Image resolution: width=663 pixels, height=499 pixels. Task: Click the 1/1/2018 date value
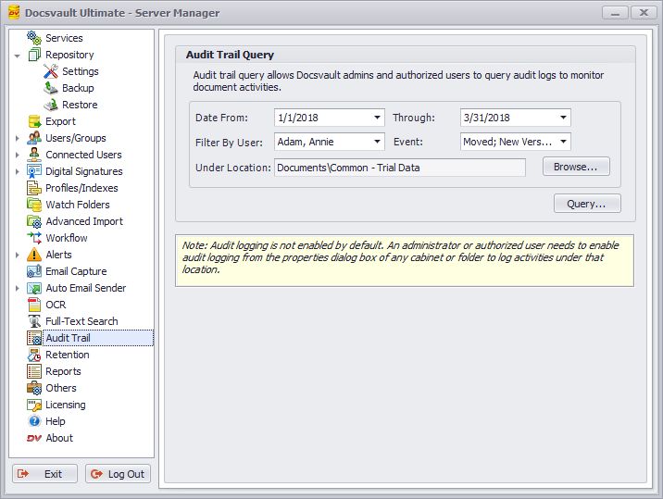[x=298, y=118]
